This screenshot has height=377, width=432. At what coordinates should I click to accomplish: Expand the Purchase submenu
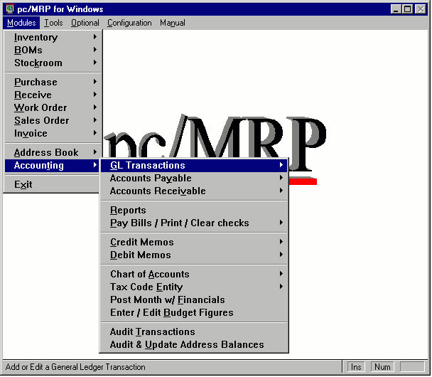tap(53, 82)
